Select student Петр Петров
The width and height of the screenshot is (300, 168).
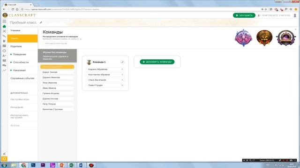point(57,104)
